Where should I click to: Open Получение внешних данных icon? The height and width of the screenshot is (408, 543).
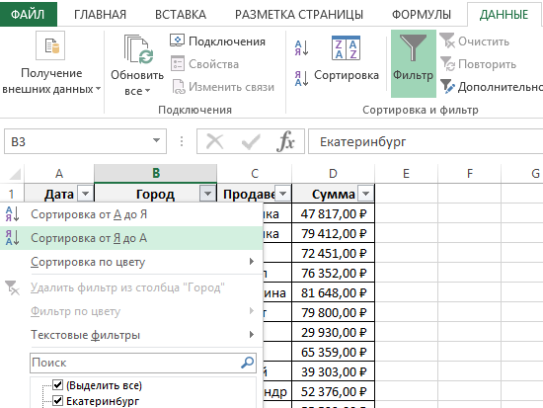50,45
